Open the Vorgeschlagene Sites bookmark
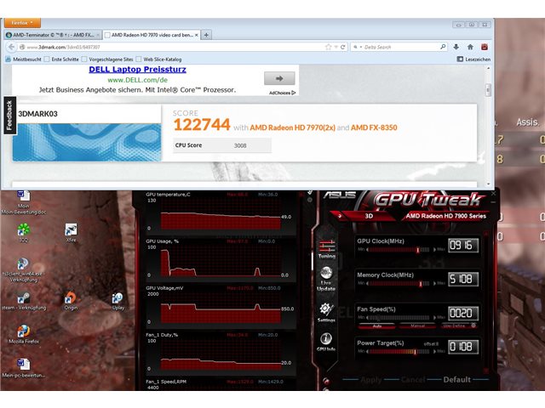This screenshot has width=545, height=408. point(107,59)
